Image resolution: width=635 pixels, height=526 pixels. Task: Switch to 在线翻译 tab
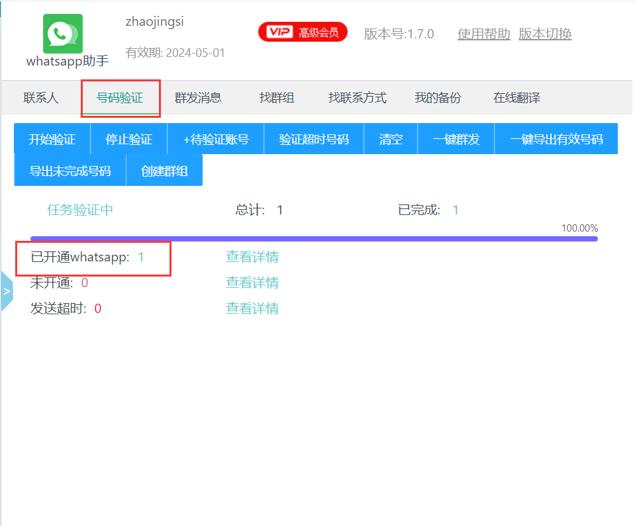pos(516,98)
